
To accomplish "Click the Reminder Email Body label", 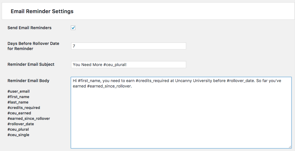I will [28, 81].
